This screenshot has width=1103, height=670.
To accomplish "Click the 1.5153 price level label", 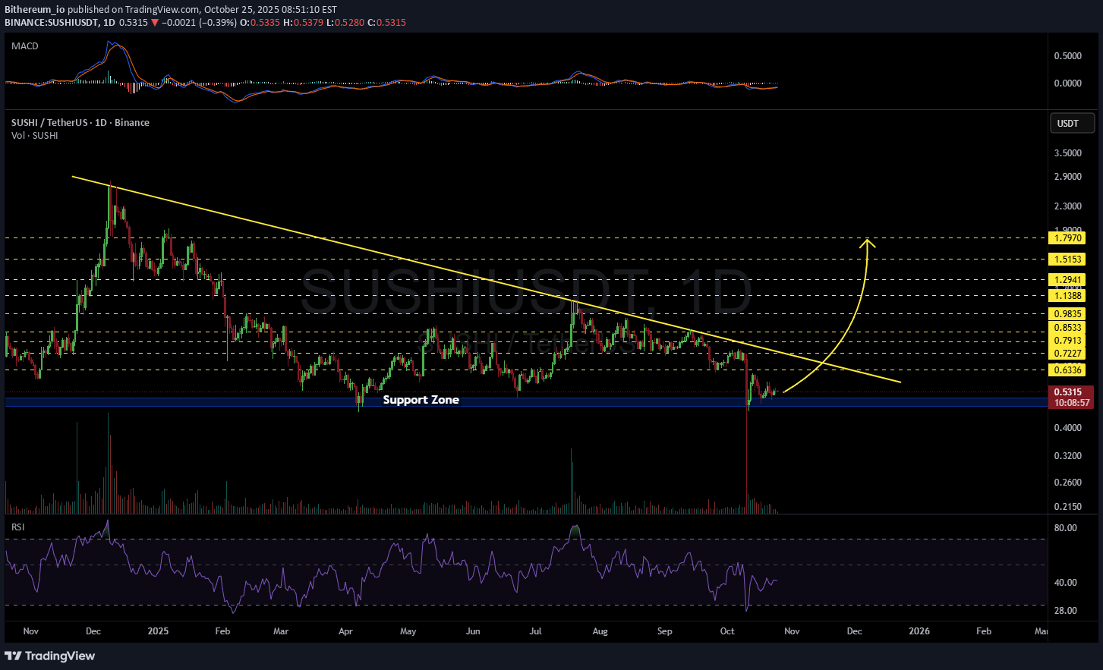I will tap(1067, 260).
